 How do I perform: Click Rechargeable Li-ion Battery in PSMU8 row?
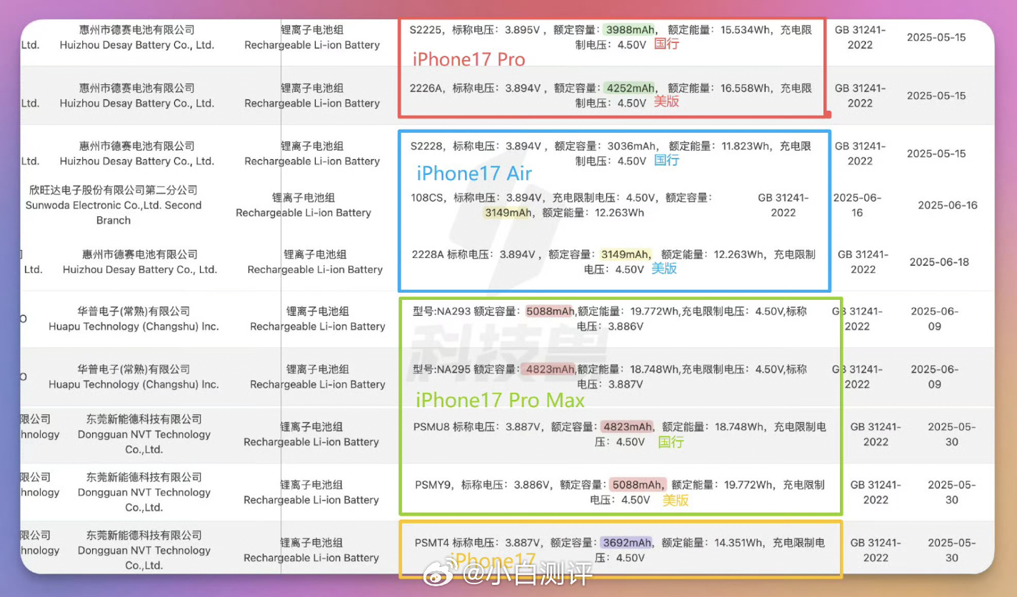tap(311, 442)
